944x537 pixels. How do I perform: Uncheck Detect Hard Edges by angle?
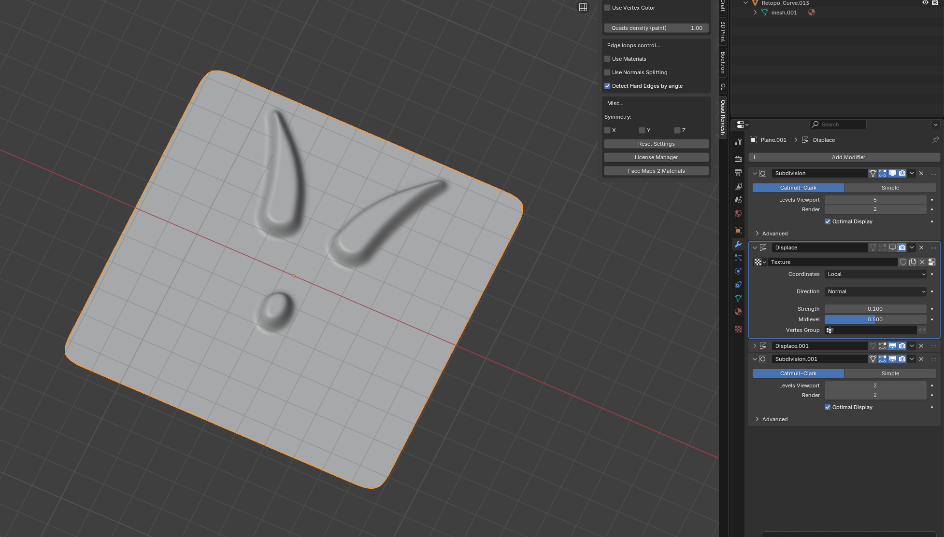(x=607, y=86)
